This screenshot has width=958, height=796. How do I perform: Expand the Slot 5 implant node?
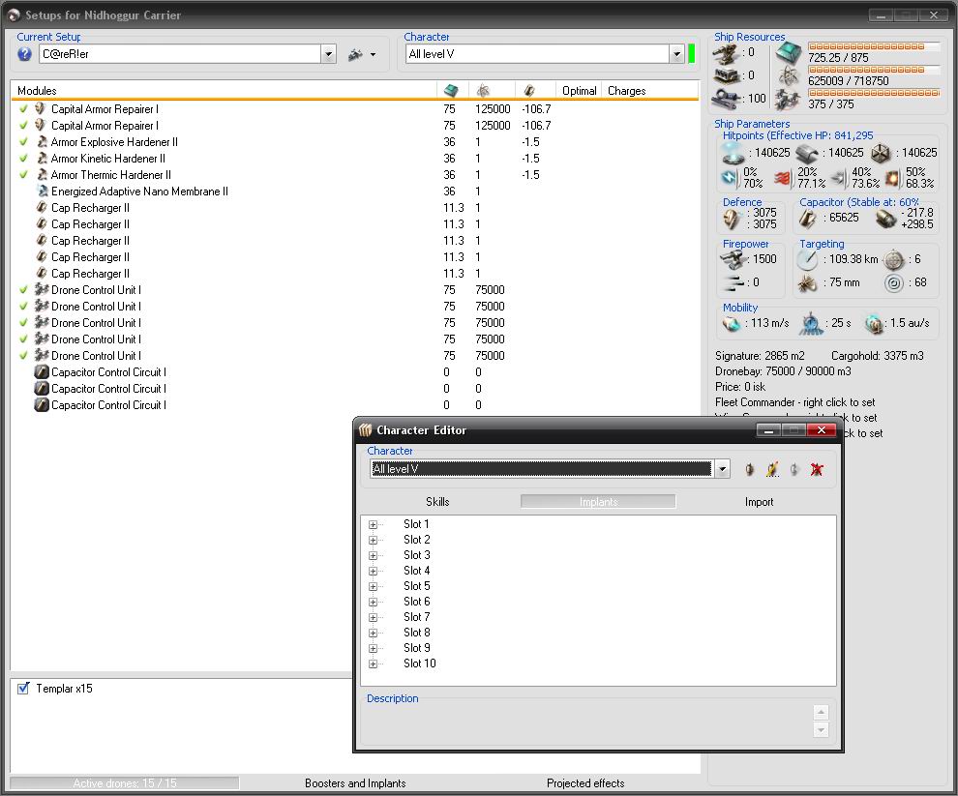tap(373, 586)
